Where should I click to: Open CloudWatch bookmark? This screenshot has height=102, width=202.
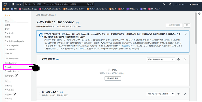pyautogui.click(x=155, y=9)
